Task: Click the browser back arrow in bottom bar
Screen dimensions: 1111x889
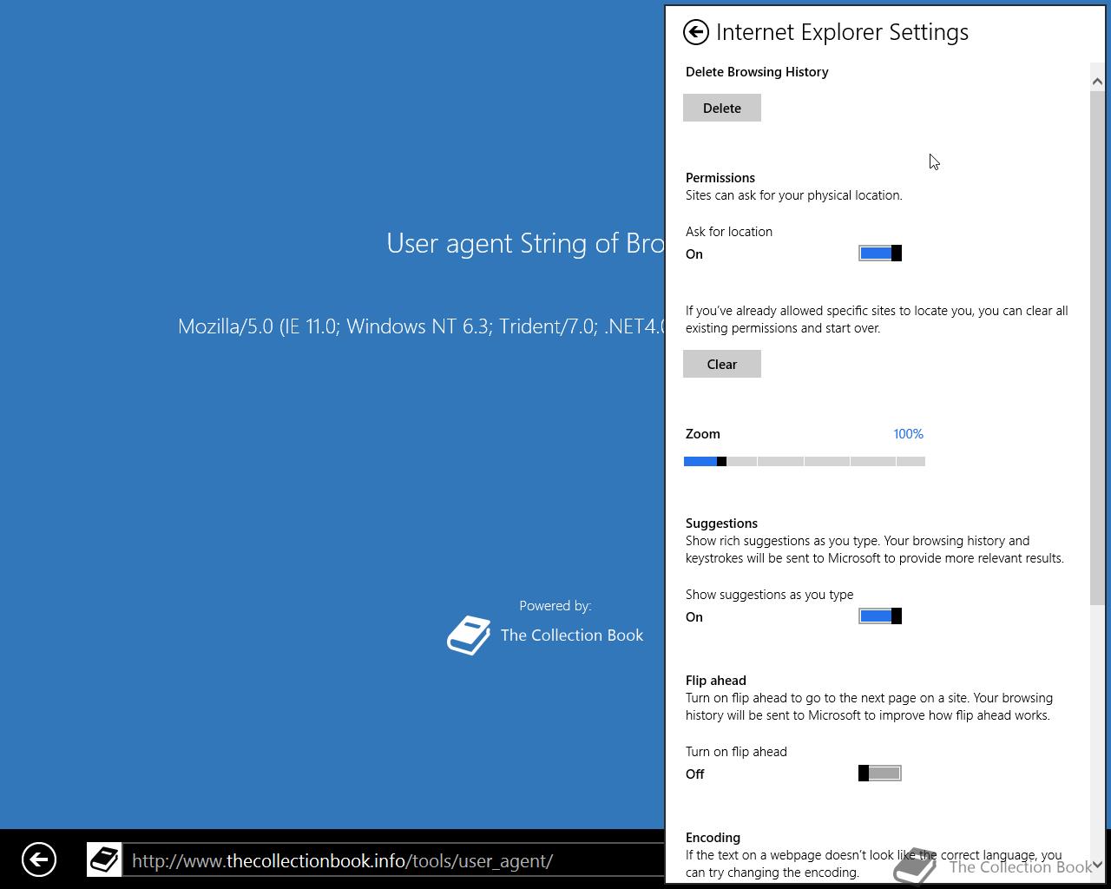Action: 39,860
